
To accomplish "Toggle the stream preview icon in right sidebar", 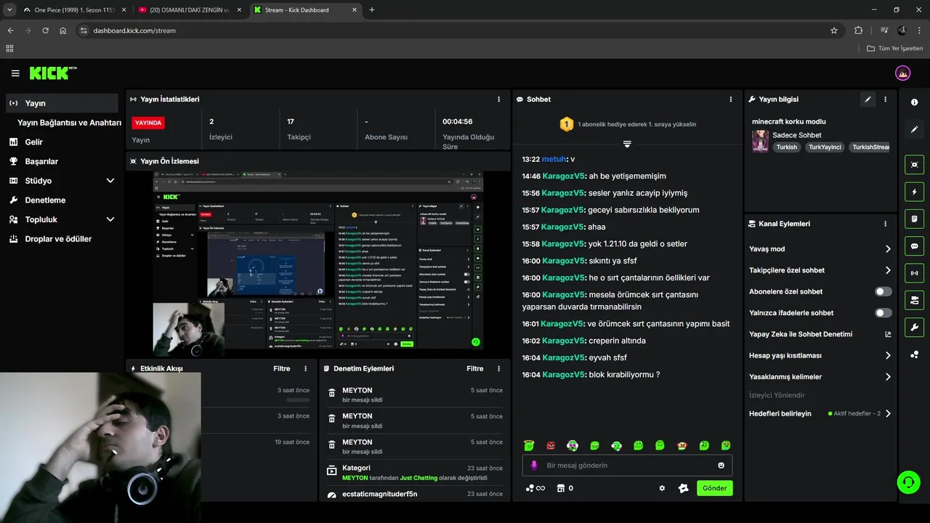I will (x=915, y=165).
